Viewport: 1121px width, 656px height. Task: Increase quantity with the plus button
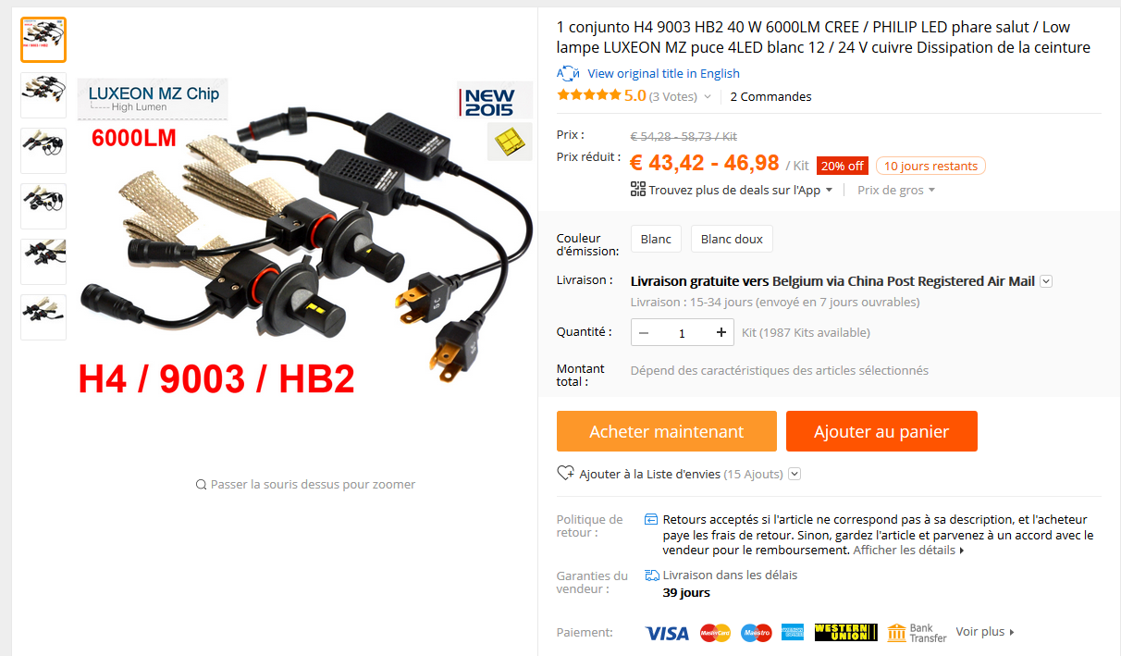[x=721, y=332]
